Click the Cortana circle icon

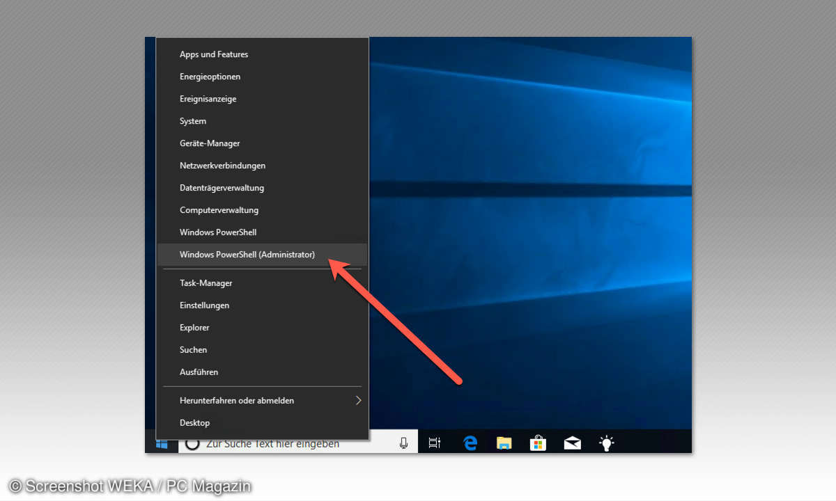click(x=193, y=443)
